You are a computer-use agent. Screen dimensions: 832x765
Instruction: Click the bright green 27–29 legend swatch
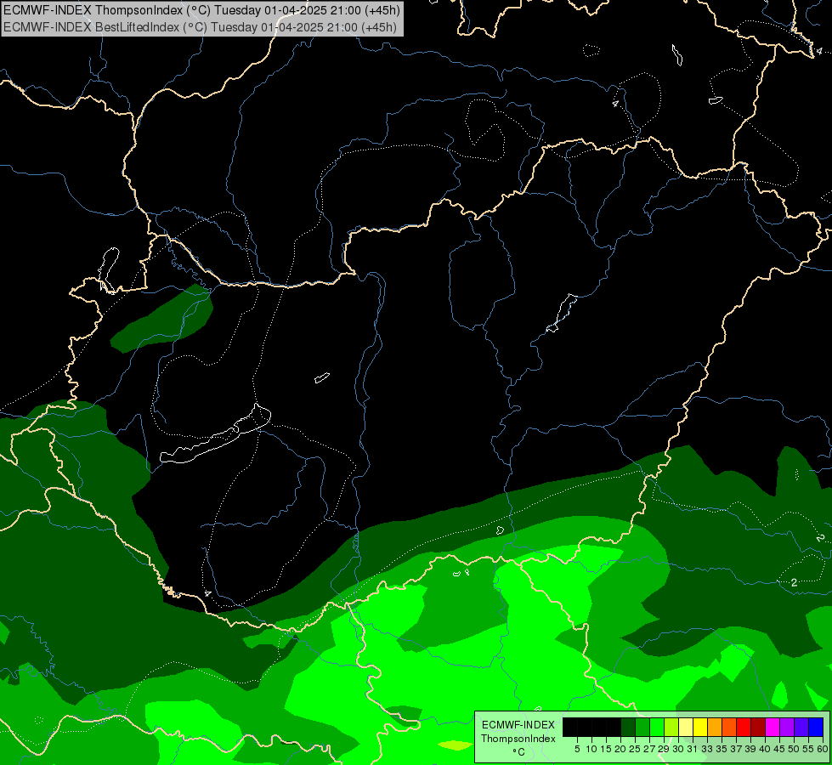coord(657,727)
